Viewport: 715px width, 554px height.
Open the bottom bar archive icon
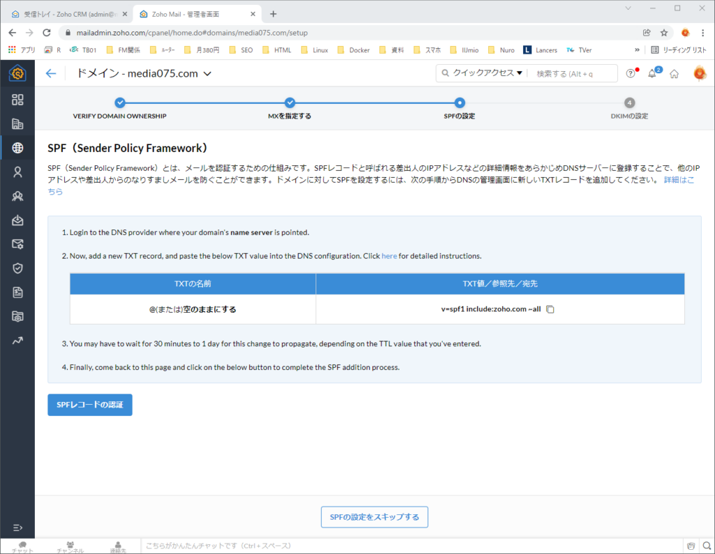(691, 546)
